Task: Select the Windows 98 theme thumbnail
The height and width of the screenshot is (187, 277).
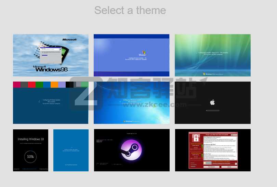Action: click(51, 55)
